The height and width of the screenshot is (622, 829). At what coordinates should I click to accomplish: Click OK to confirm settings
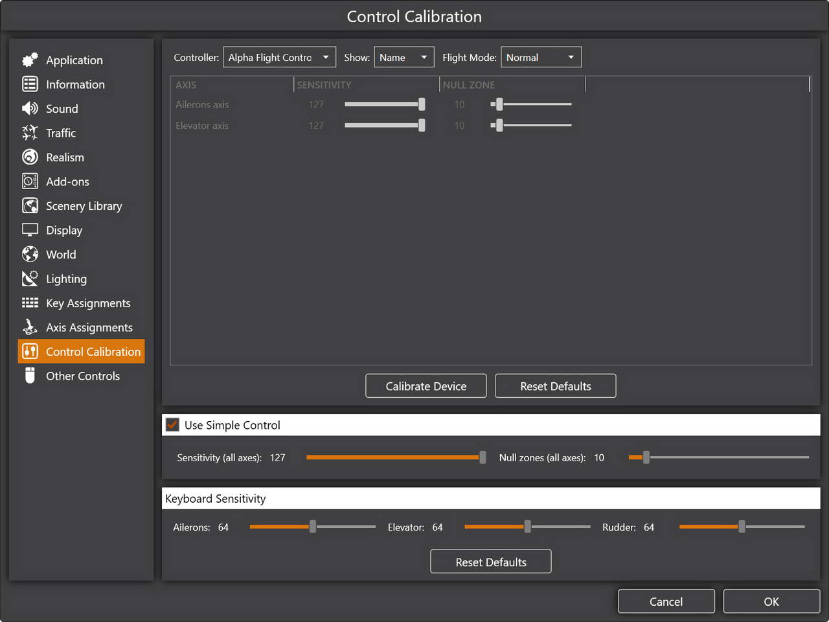[771, 601]
